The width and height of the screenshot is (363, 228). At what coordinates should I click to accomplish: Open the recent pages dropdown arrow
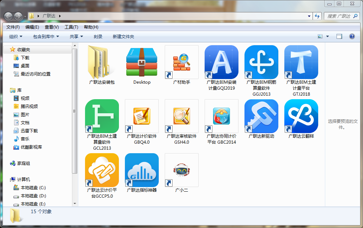tap(25, 17)
